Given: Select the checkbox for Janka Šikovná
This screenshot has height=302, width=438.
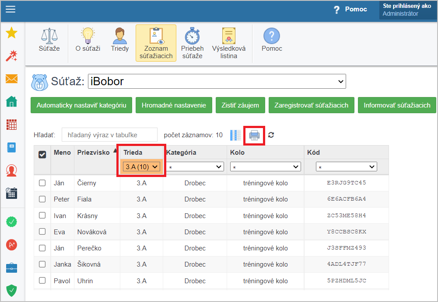Looking at the screenshot, I should tap(42, 264).
